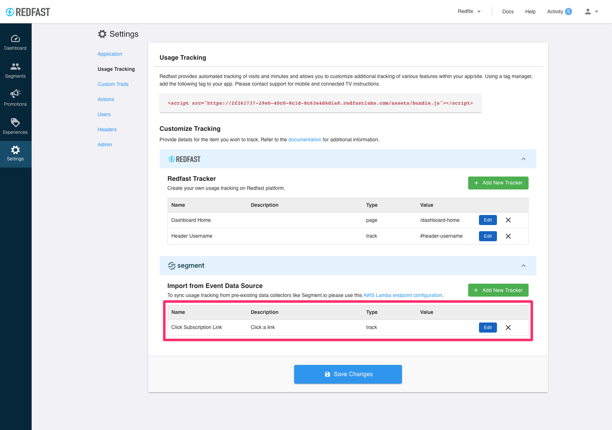Screen dimensions: 612x430
Task: Click the Activity count badge showing 5
Action: coord(568,12)
